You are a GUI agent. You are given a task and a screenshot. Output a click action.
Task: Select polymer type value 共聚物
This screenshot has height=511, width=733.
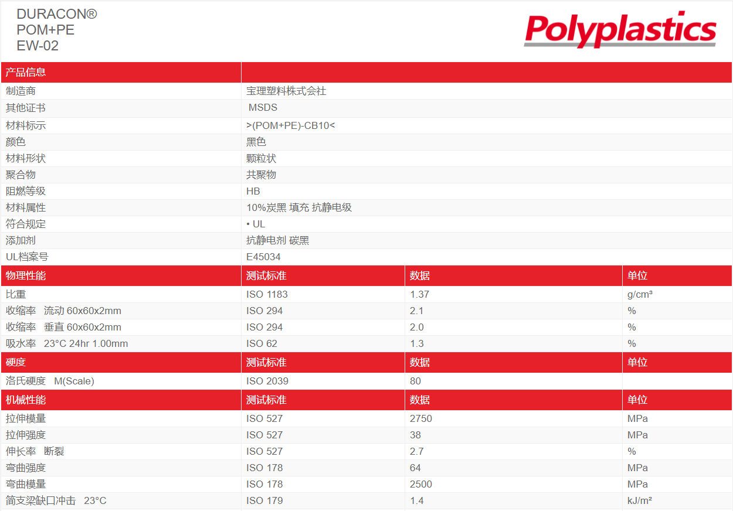click(262, 175)
